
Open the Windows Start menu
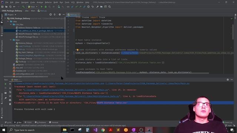pyautogui.click(x=4, y=130)
